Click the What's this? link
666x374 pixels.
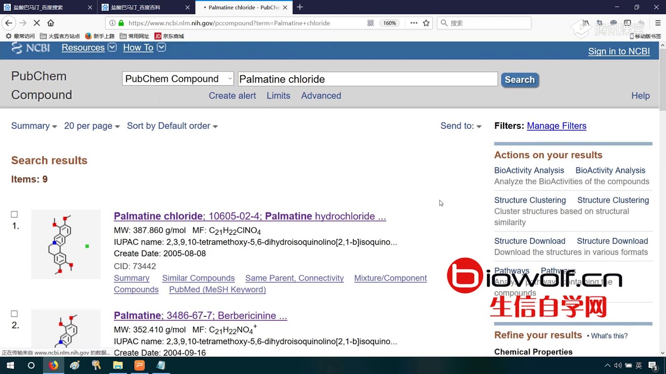pyautogui.click(x=609, y=336)
